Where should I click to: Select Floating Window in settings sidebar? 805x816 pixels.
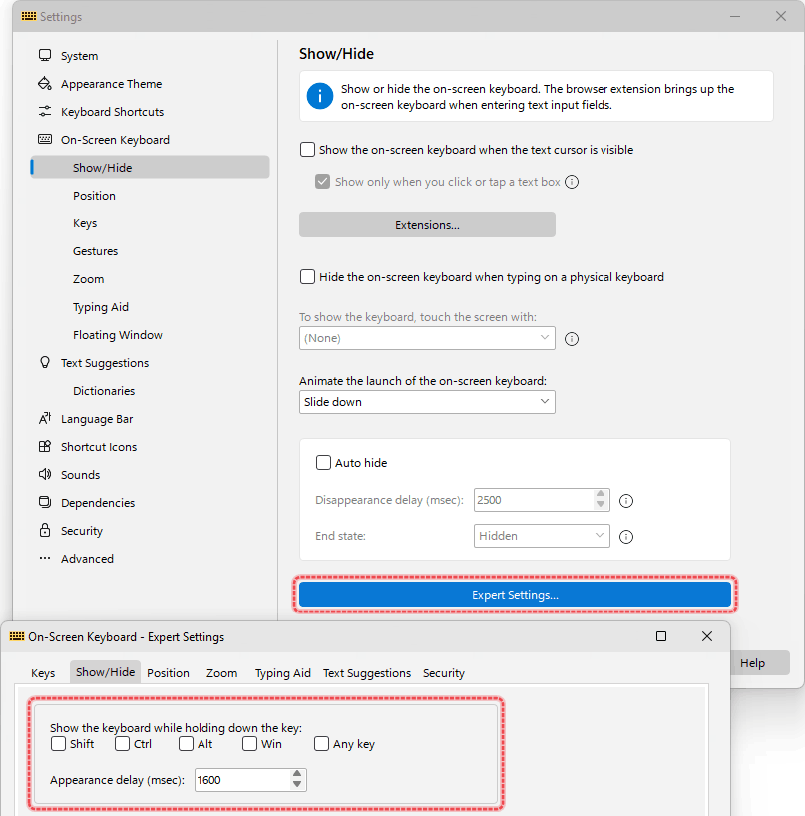tap(150, 334)
